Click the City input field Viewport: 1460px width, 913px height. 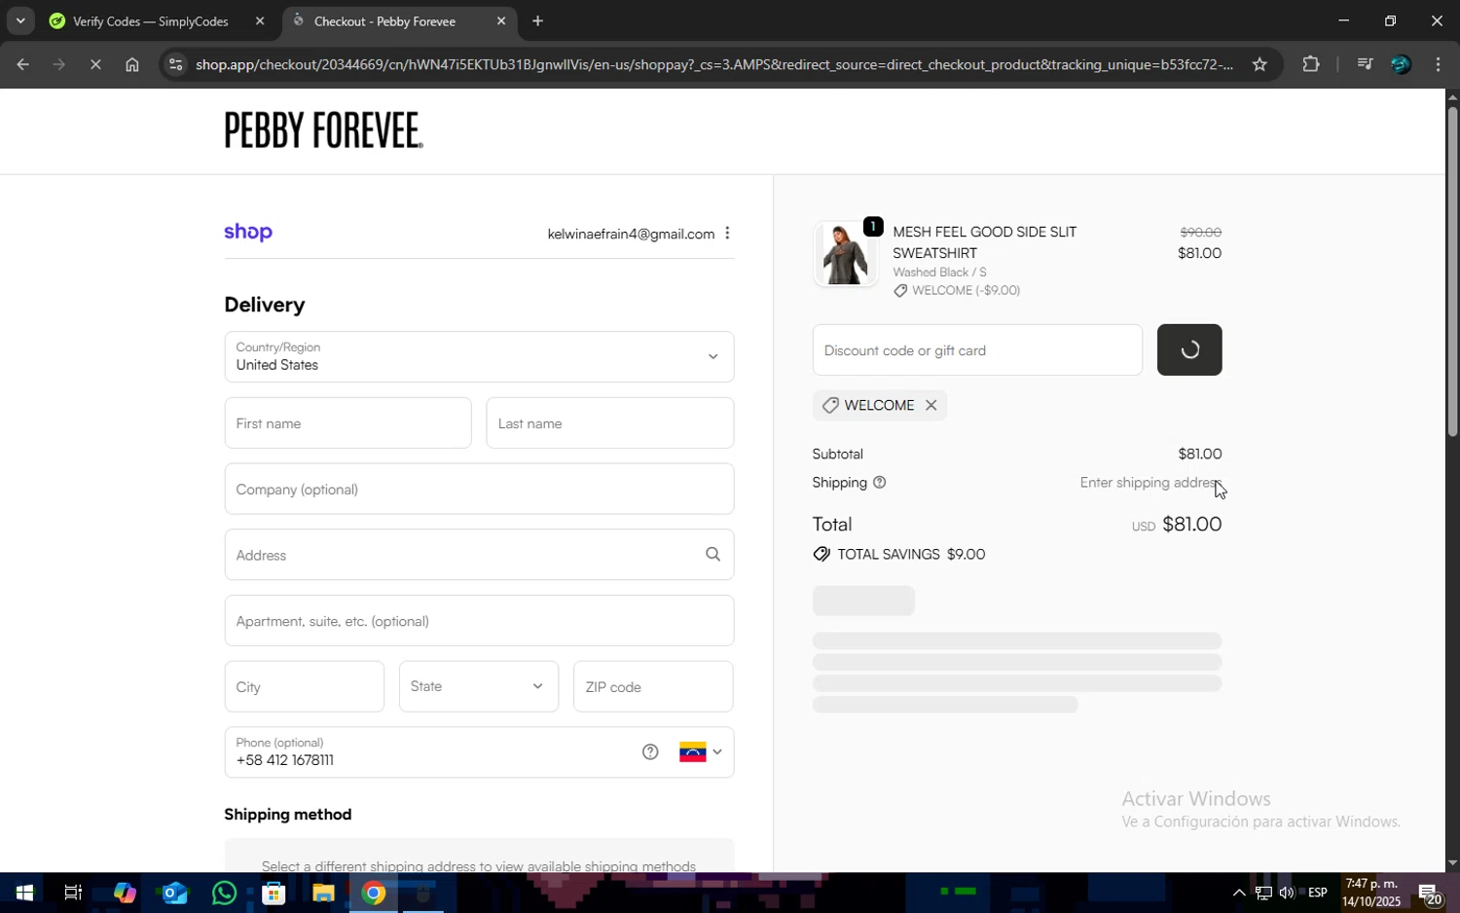pos(305,687)
